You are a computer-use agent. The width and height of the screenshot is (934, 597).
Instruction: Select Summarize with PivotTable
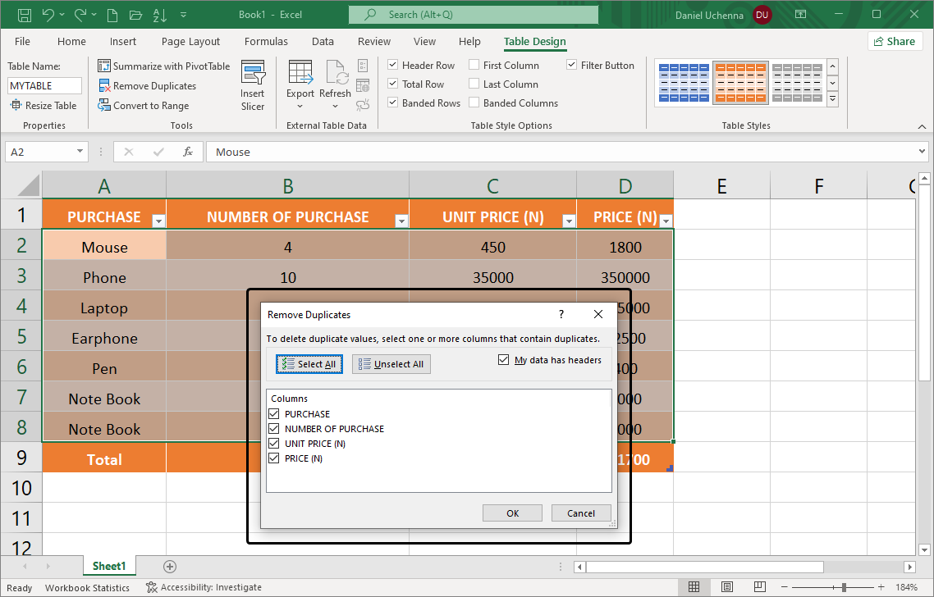coord(163,66)
